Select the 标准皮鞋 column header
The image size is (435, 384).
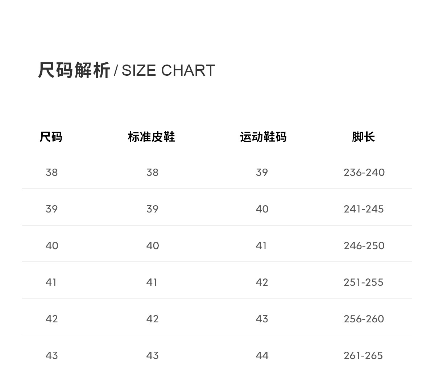tap(152, 137)
